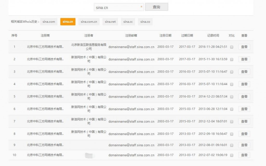Tick the compare checkbox for row 1
Viewport: 266px width, 166px height.
pos(231,47)
